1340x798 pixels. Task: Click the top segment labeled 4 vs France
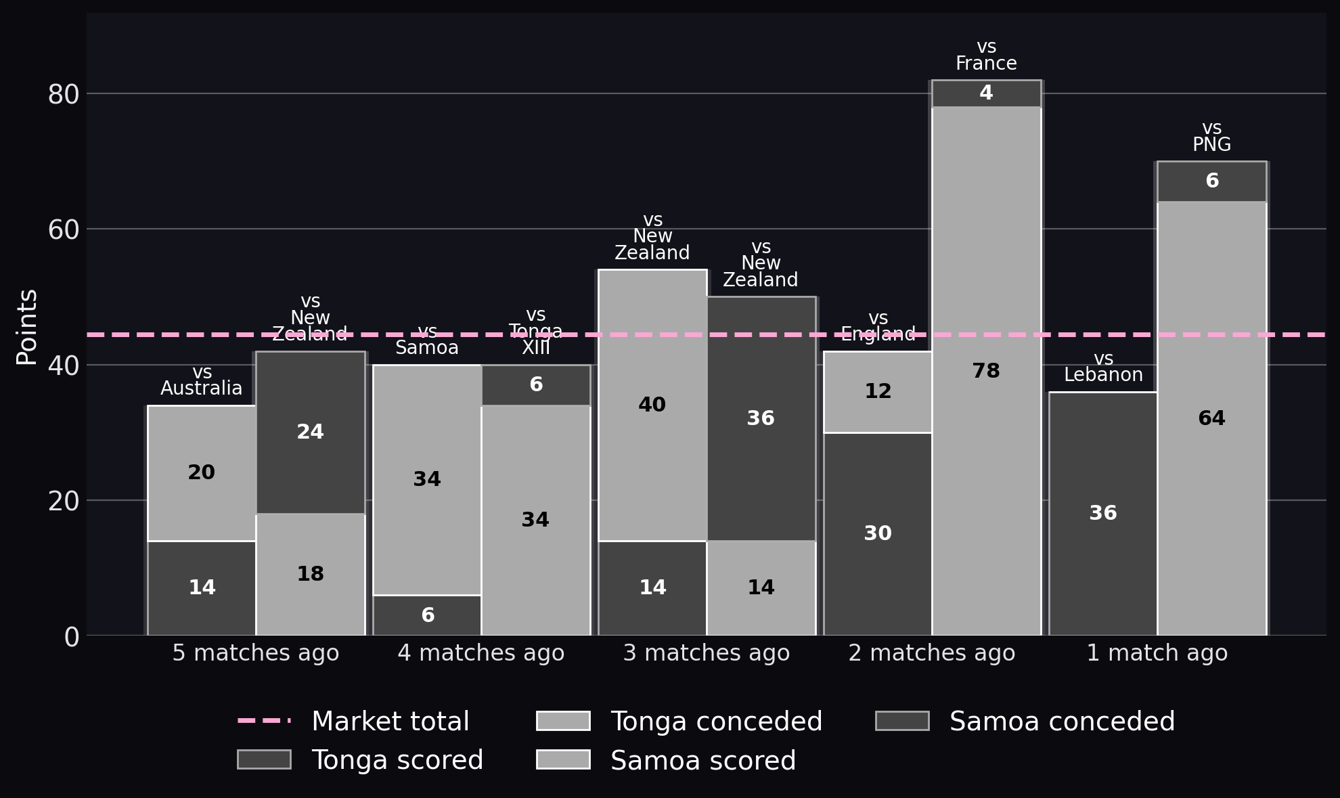(x=986, y=93)
